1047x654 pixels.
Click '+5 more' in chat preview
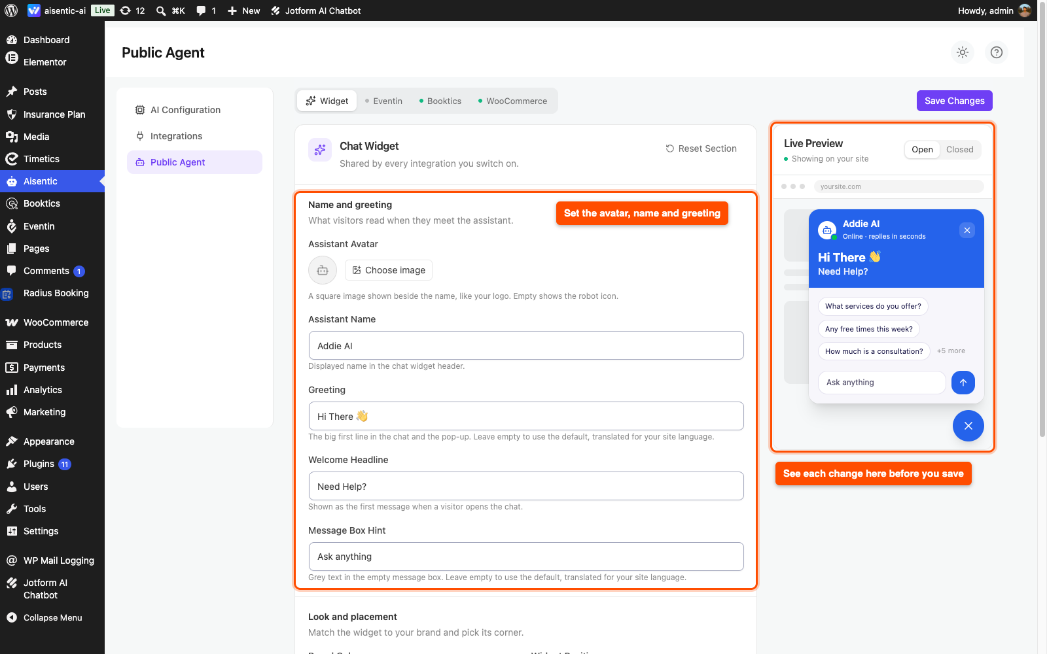coord(951,351)
